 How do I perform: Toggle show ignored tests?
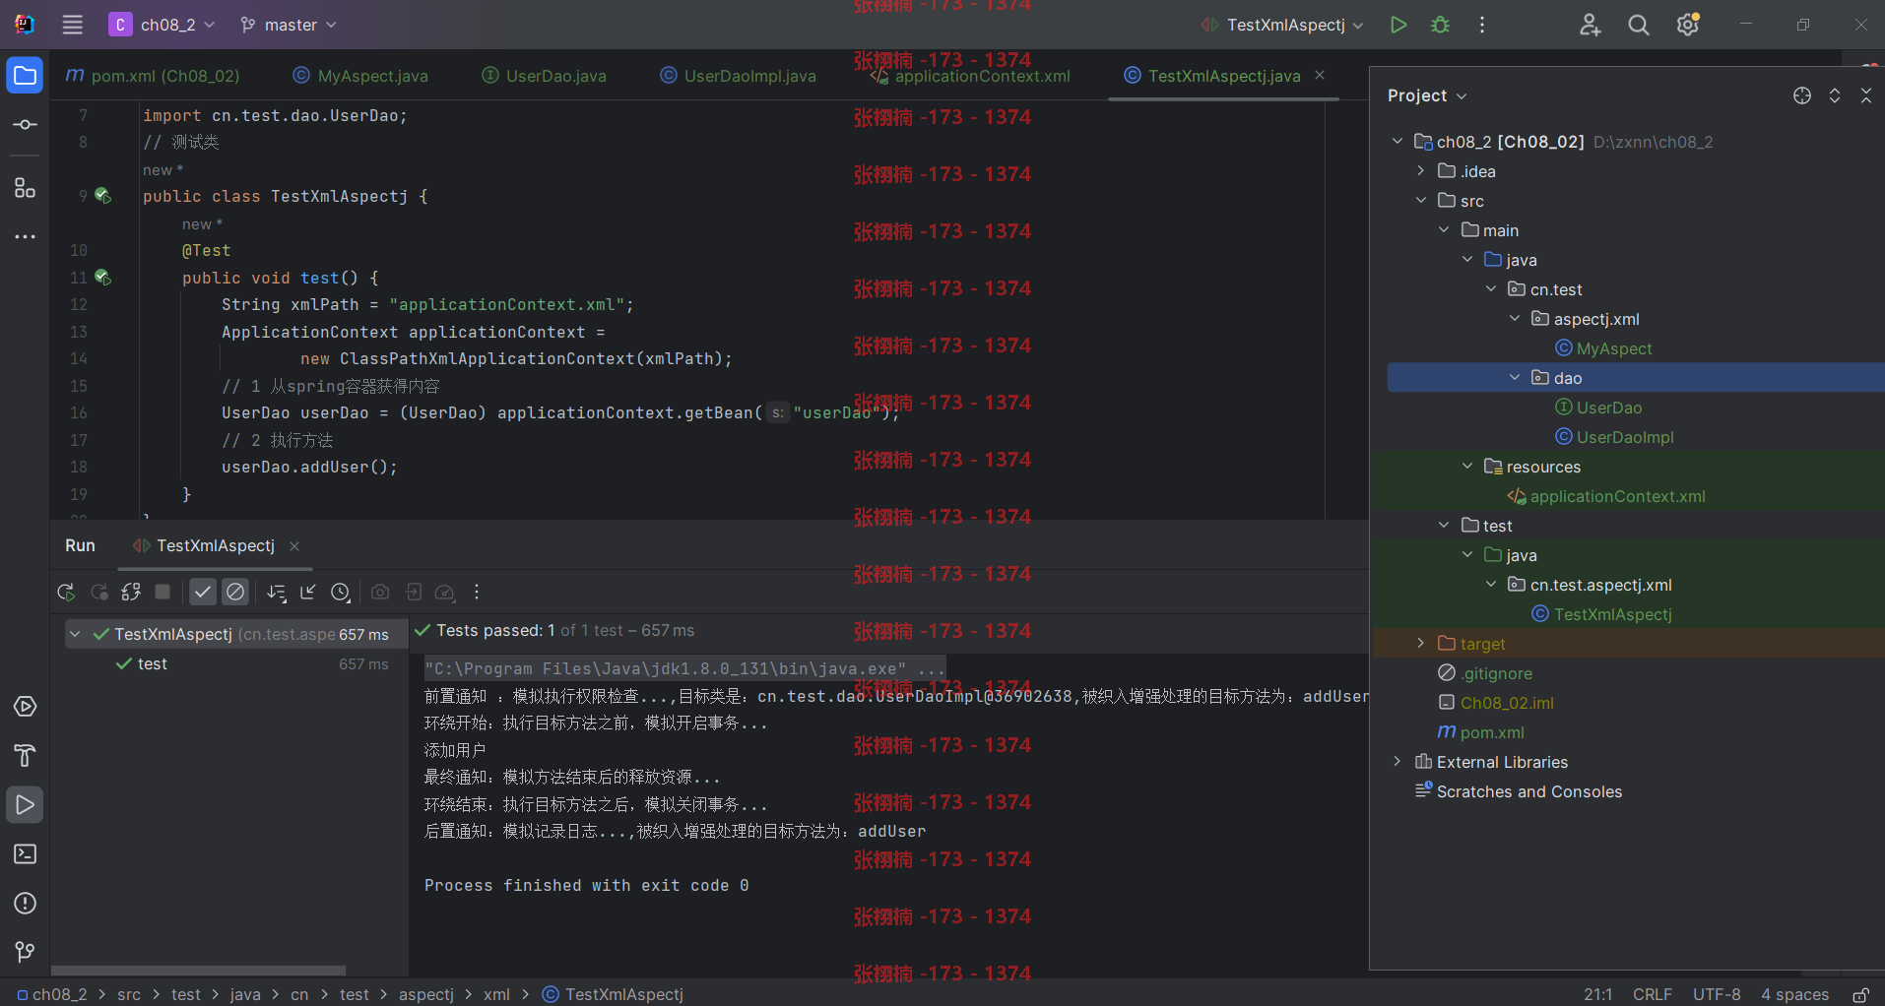coord(235,592)
